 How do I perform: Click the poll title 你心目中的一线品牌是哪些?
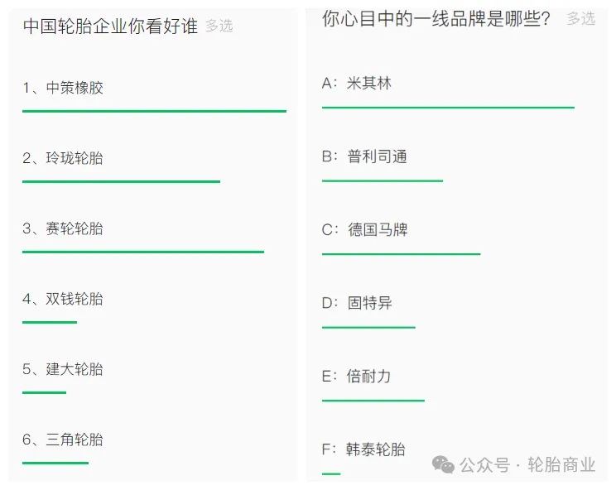coord(436,18)
